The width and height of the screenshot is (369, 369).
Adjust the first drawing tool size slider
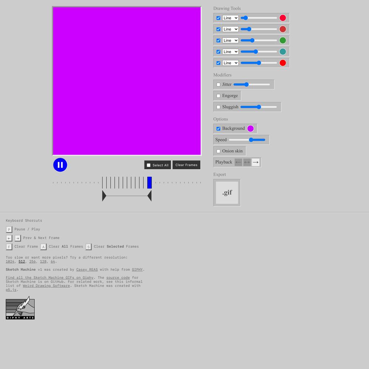[259, 18]
